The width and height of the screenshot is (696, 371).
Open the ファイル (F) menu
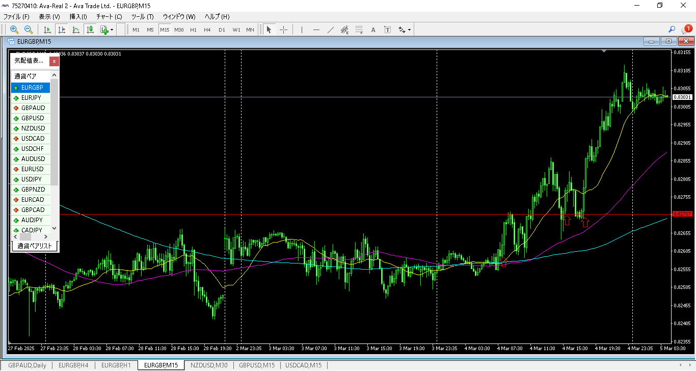17,16
